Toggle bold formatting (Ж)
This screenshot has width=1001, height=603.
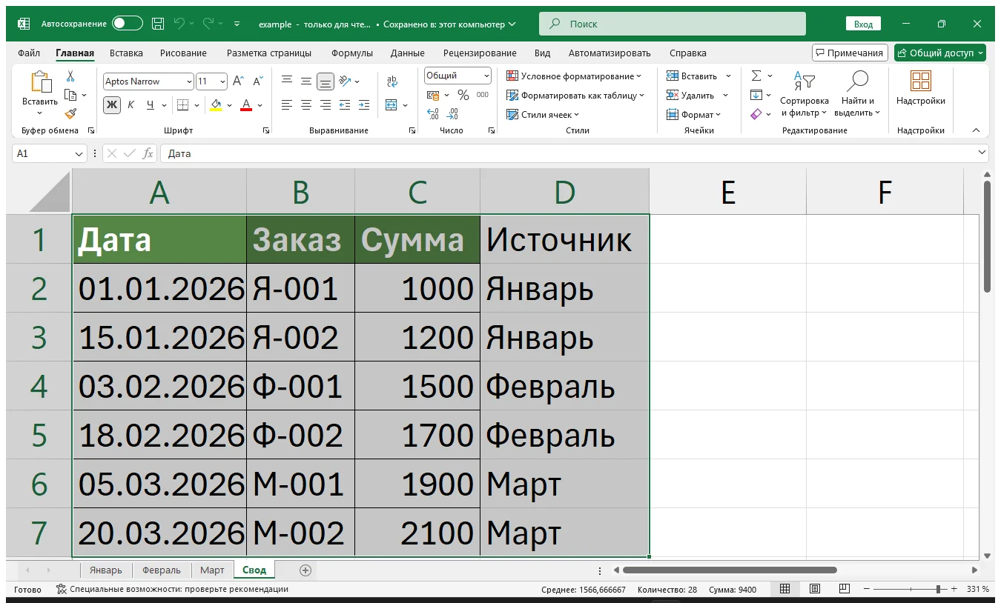(111, 104)
